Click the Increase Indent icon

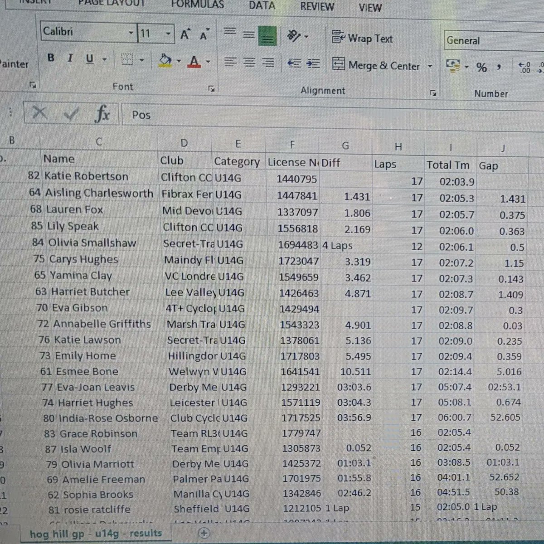(313, 64)
